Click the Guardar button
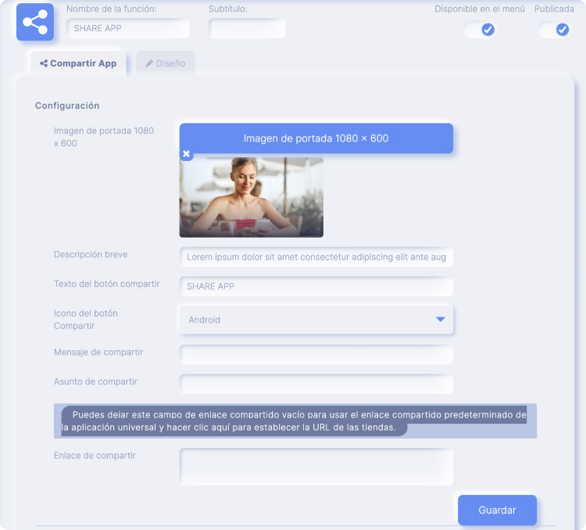586x530 pixels. 497,510
